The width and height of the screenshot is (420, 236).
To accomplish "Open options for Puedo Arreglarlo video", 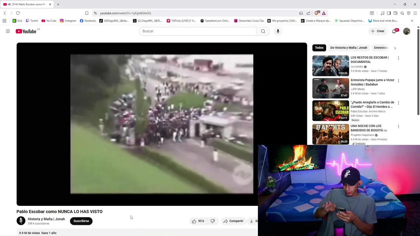I will [398, 103].
